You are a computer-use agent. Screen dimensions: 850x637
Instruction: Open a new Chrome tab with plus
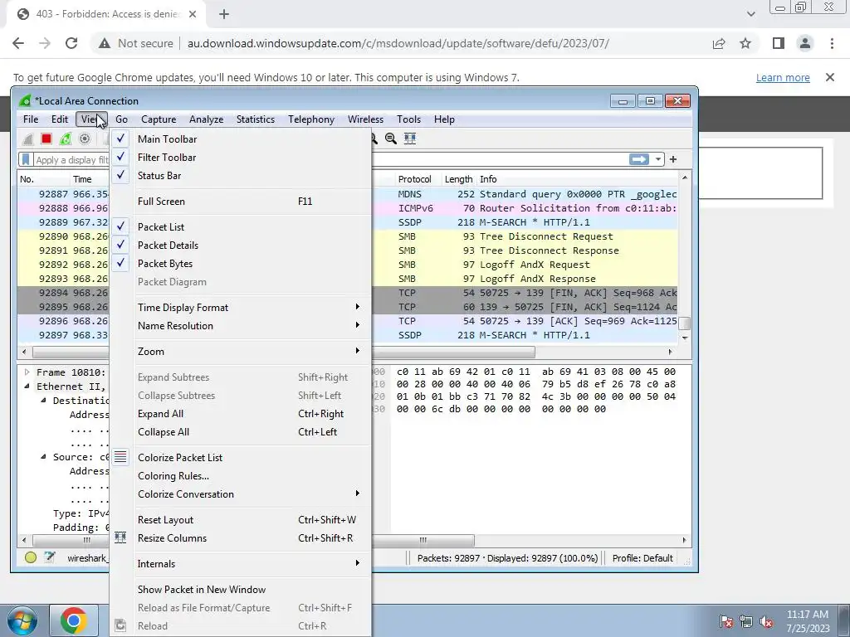(224, 15)
